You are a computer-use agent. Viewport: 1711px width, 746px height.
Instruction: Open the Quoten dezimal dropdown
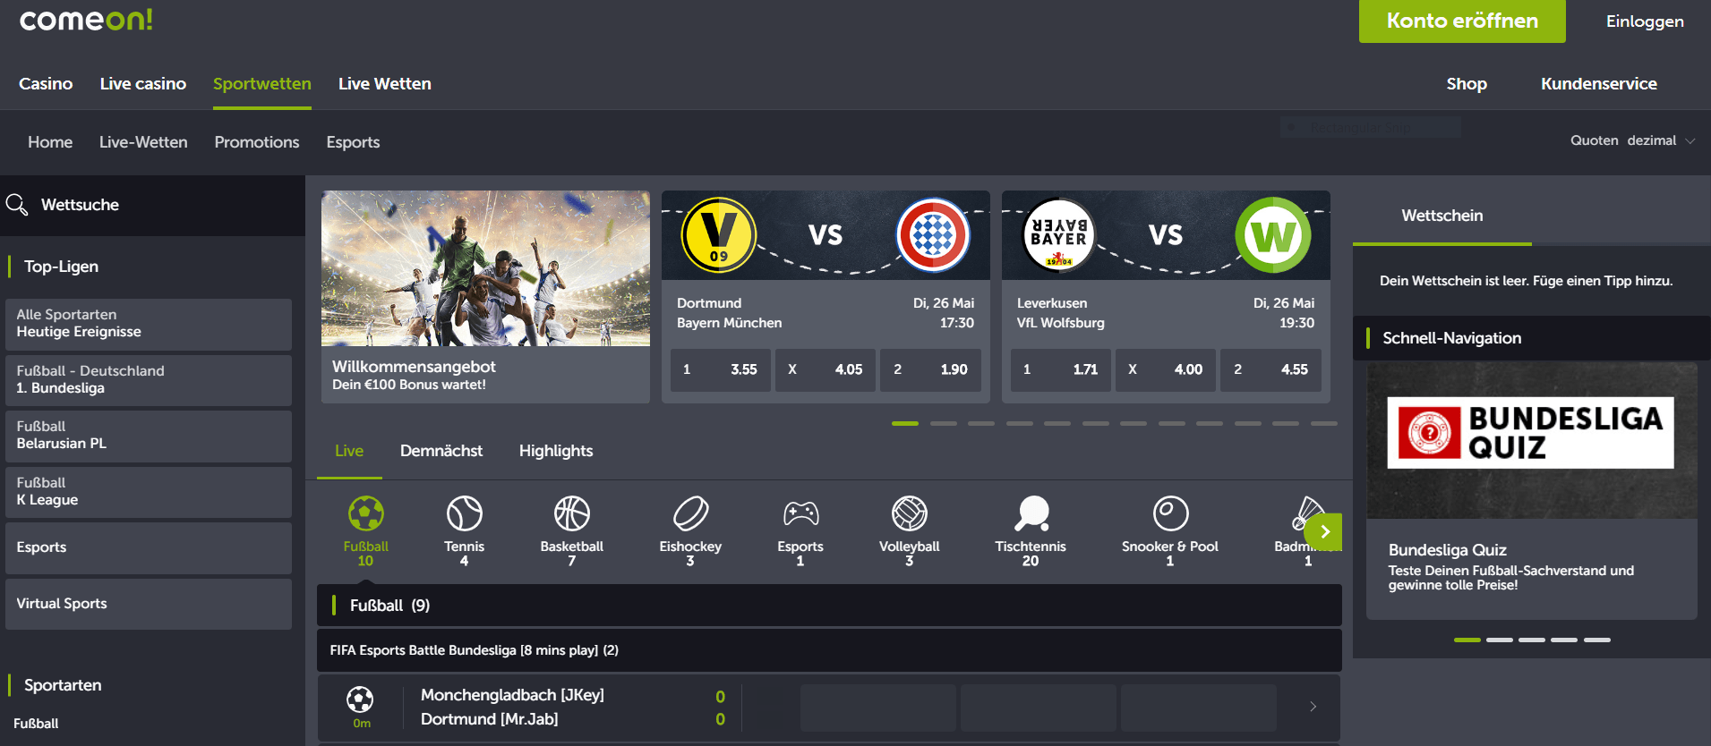click(1632, 140)
